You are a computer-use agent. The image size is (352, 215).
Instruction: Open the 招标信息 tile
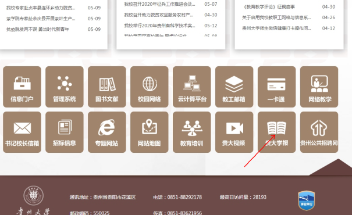pyautogui.click(x=65, y=132)
